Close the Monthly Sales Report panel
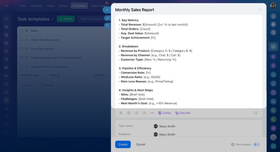Screen dimensions: 280x152 tap(107, 10)
